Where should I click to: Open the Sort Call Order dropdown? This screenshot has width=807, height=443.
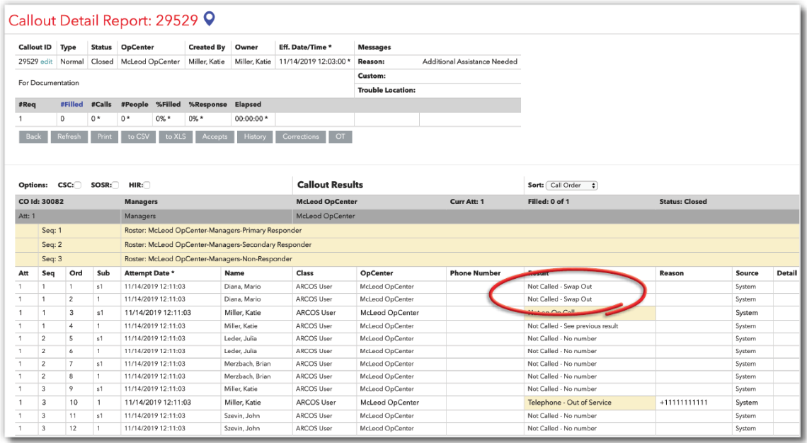pos(572,185)
